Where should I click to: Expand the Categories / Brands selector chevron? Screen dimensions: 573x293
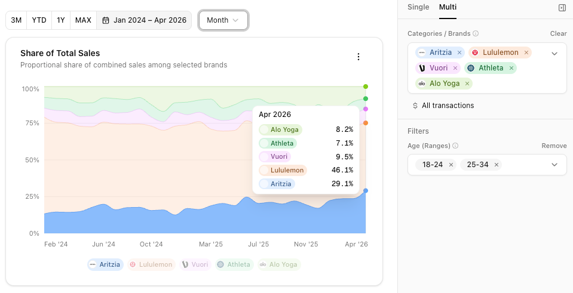(x=554, y=54)
